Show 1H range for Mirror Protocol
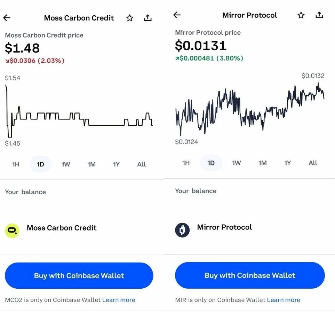335x312 pixels. 186,163
